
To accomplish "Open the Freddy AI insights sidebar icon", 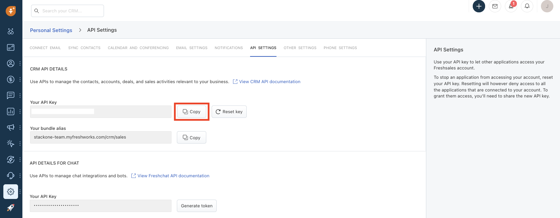I will (x=11, y=31).
